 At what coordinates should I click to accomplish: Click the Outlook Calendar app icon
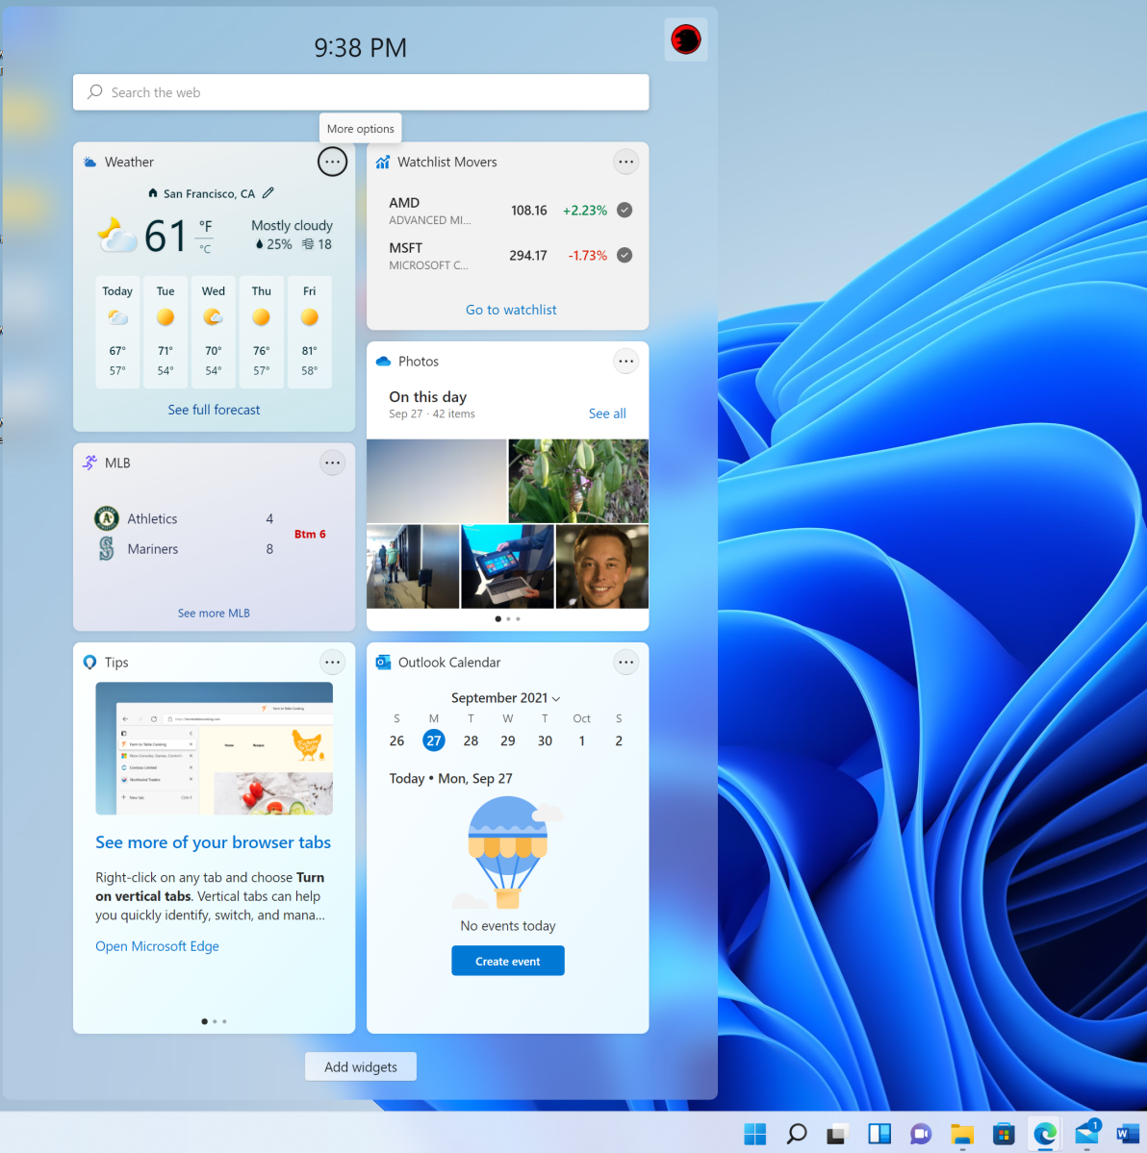click(383, 662)
